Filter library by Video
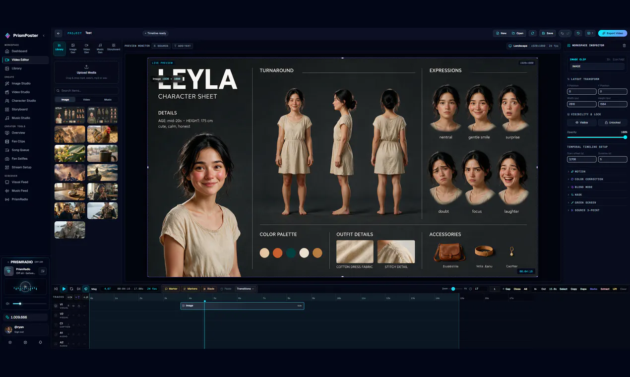This screenshot has width=630, height=377. click(x=86, y=100)
